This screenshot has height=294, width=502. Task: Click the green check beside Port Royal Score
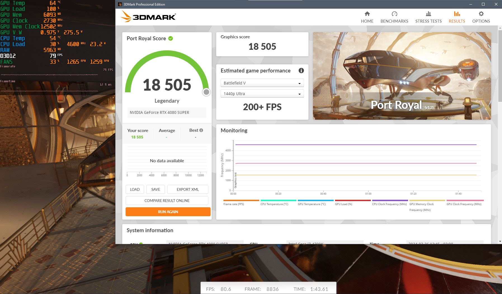(171, 38)
